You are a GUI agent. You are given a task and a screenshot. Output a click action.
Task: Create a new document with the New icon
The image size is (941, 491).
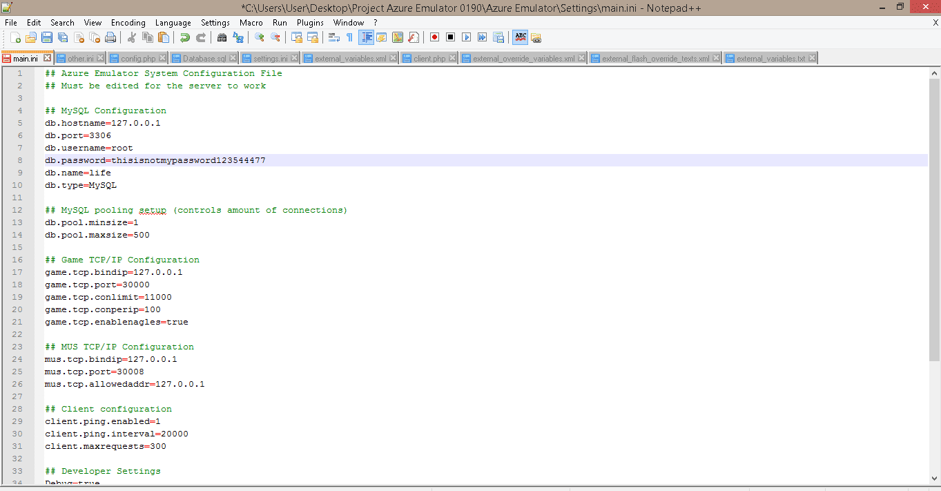[x=15, y=37]
